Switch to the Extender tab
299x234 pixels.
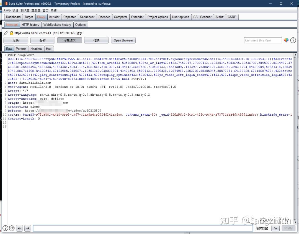coord(137,17)
